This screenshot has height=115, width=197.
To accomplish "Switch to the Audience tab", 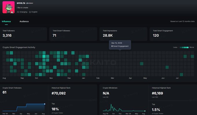I will tap(24, 21).
